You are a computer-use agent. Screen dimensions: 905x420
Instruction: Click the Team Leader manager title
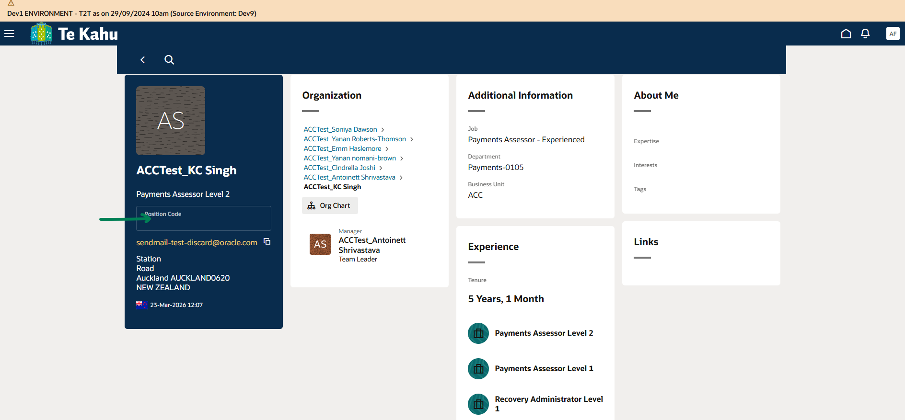coord(358,259)
